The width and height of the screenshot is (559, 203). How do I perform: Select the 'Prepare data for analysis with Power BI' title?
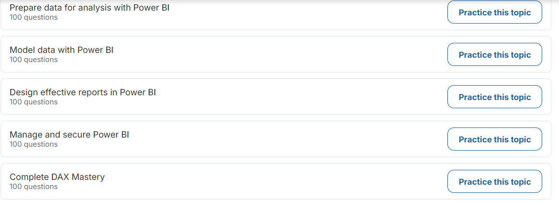coord(89,8)
